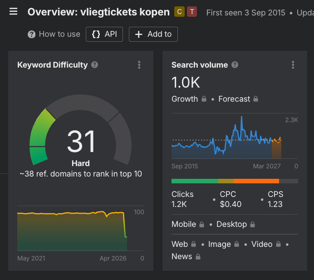Click the Keyword Difficulty history chart
Screen dimensions: 314x280
81,228
